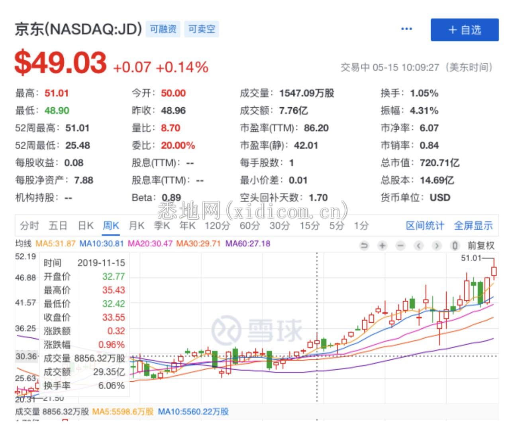Click the 货币单位 USD value
The height and width of the screenshot is (426, 510).
[x=440, y=197]
